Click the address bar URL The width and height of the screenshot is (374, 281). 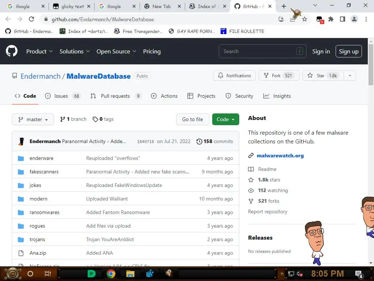click(103, 19)
